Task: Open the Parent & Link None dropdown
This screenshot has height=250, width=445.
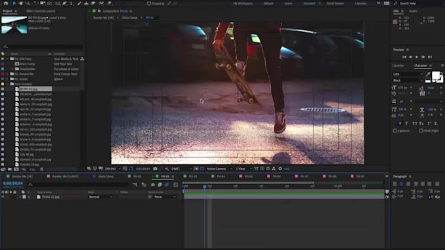Action: 165,196
